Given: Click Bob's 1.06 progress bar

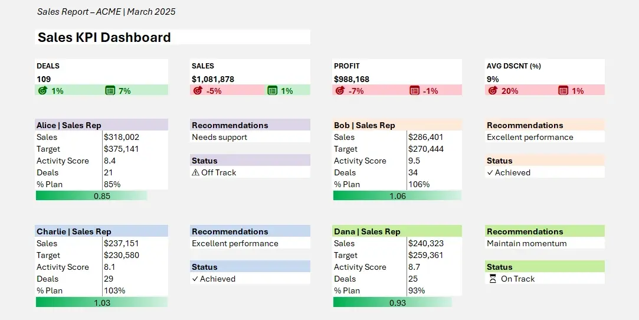Looking at the screenshot, I should coord(397,195).
